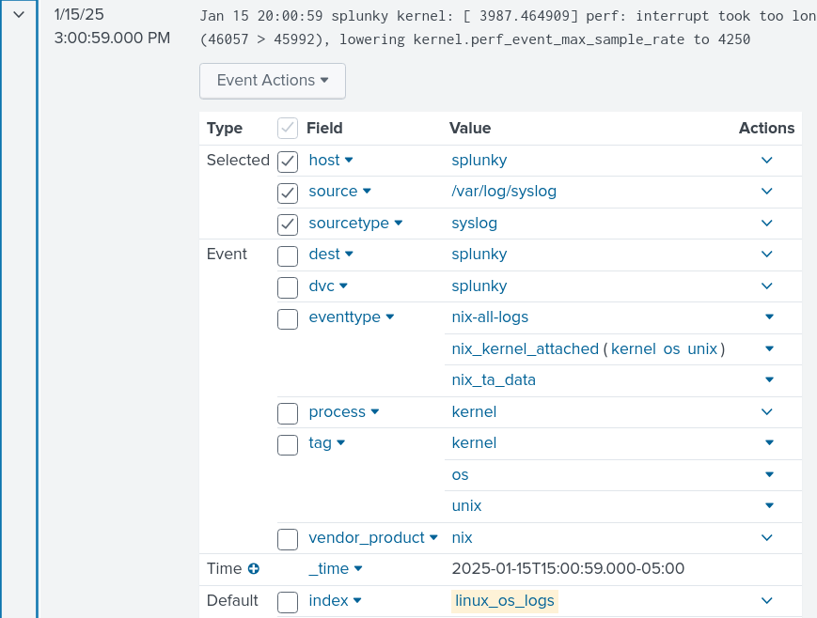Check the eventtype field checkbox
This screenshot has height=618, width=817.
288,319
